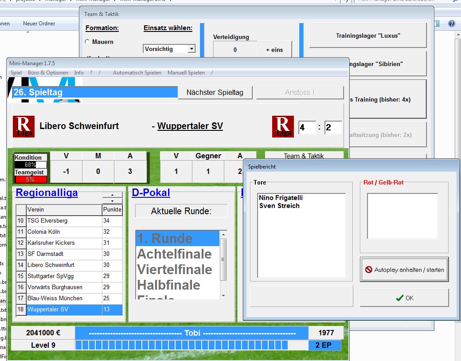Open the D-Pokal heading link
This screenshot has height=361, width=461.
click(151, 192)
